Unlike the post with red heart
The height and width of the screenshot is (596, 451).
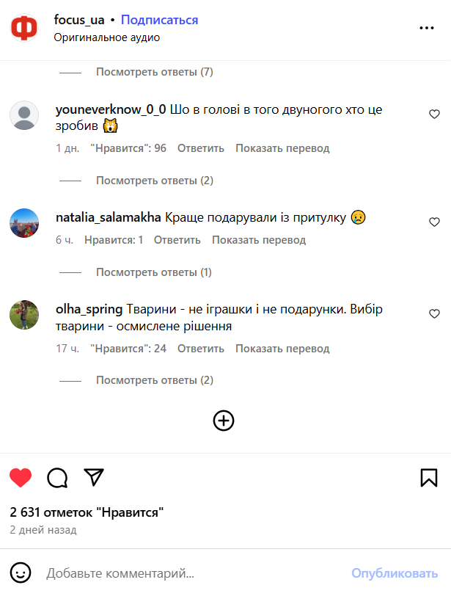click(x=21, y=478)
